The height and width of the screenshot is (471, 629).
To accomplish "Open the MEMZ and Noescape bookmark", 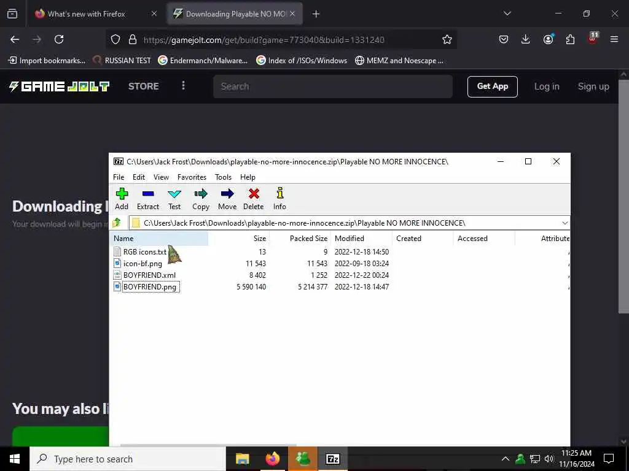I will [399, 61].
